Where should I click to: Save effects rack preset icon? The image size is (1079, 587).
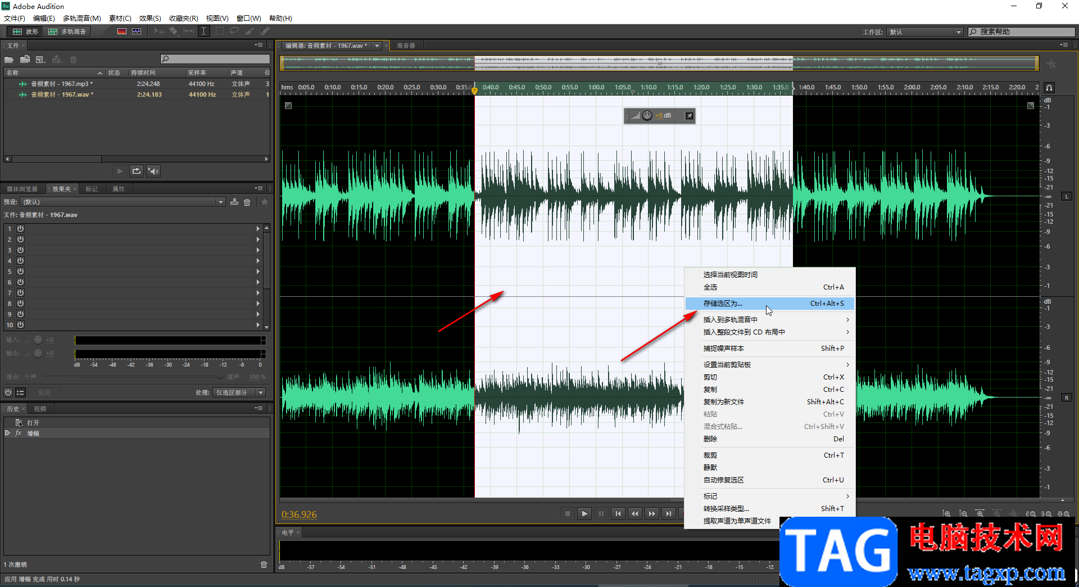coord(234,202)
